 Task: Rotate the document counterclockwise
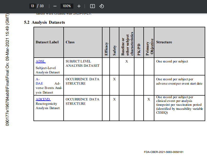click(x=101, y=6)
